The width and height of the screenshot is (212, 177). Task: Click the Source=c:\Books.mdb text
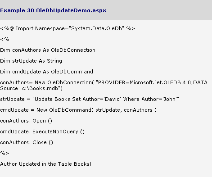31,88
